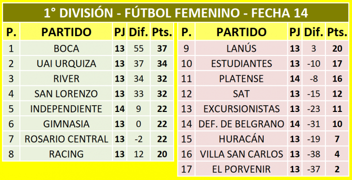Select DEF. DE BELGRANO cell
Screen dimensions: 352x180
(x=241, y=124)
